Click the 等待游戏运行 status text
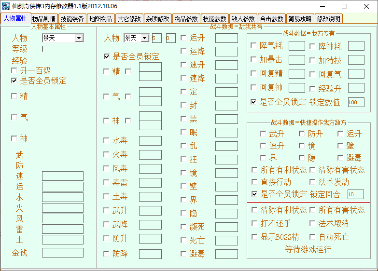This screenshot has height=271, width=378. point(308,249)
